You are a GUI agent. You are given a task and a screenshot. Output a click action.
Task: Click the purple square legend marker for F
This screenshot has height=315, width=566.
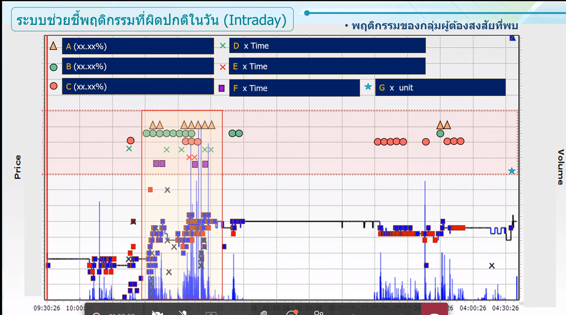pyautogui.click(x=222, y=88)
